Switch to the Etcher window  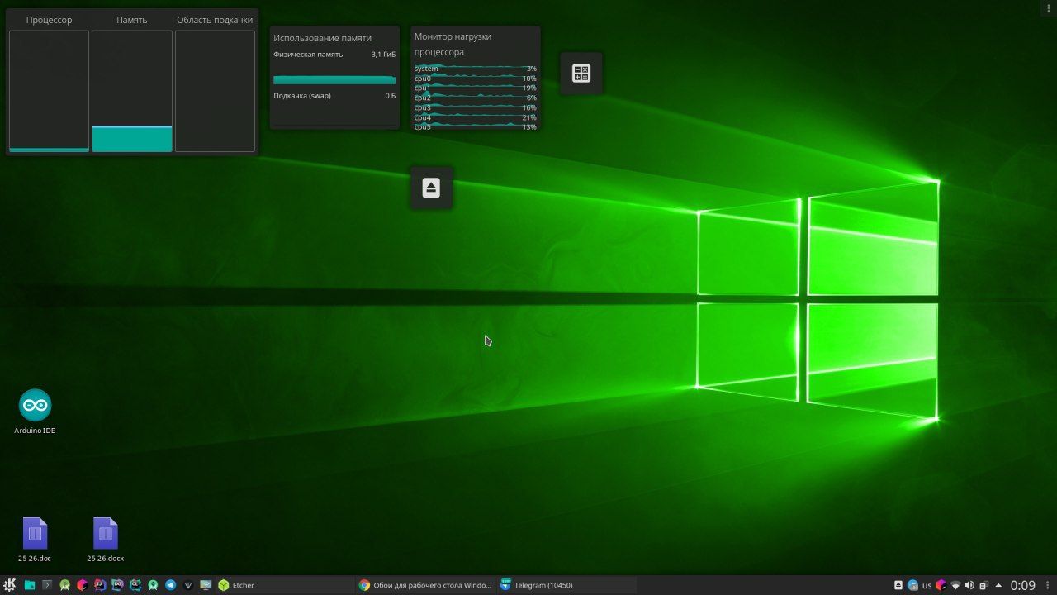(284, 585)
